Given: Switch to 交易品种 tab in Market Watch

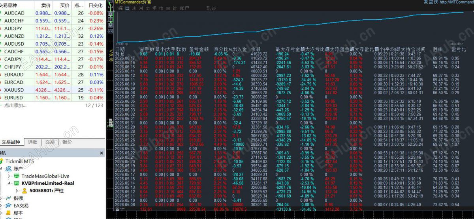Looking at the screenshot, I should click(x=11, y=142).
